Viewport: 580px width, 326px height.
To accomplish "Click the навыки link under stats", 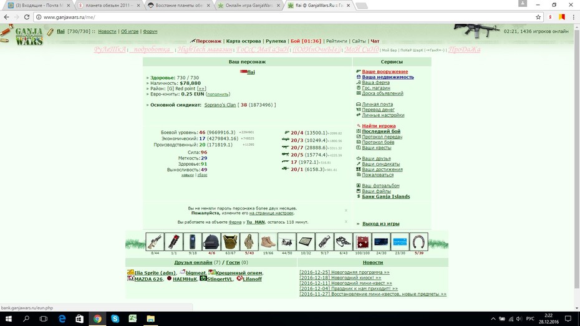I will coord(187,175).
